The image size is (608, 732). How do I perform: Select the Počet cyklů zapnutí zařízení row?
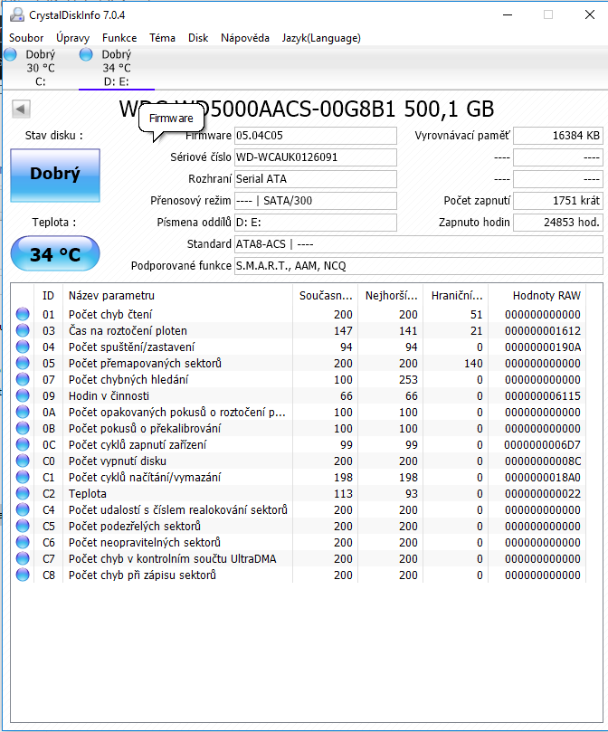(177, 445)
